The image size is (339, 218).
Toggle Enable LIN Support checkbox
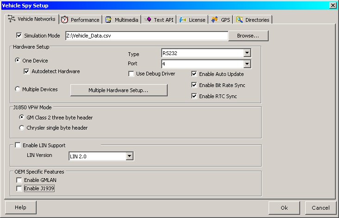click(18, 145)
